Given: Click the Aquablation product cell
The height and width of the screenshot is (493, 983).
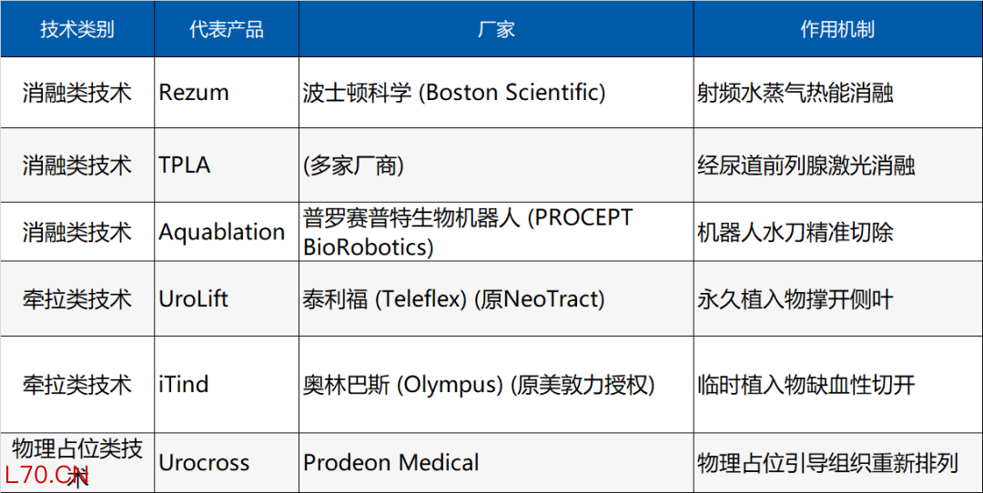Looking at the screenshot, I should coord(222,232).
